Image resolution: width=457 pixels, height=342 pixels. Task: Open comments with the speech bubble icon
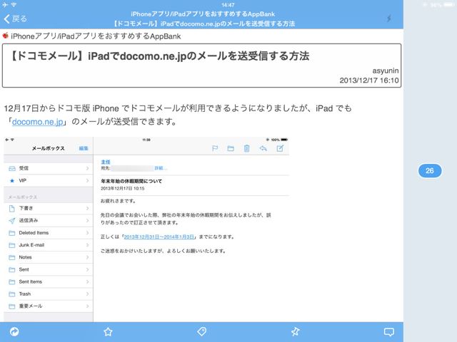pos(389,331)
